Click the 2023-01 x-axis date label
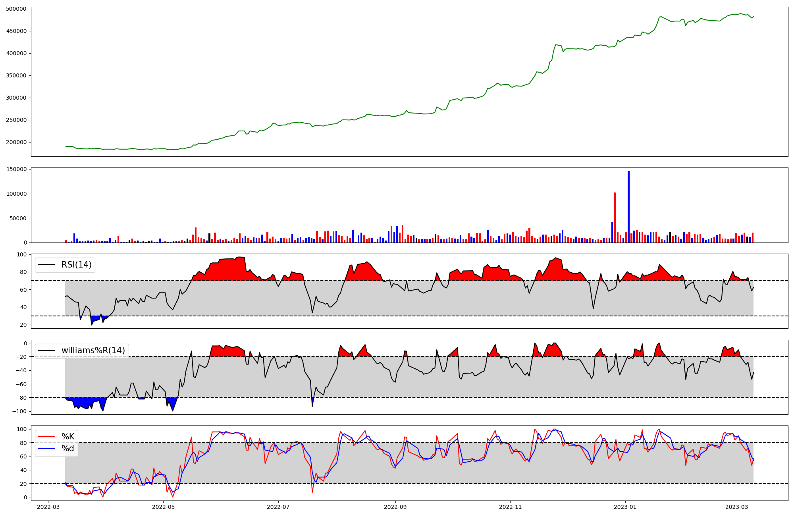 625,507
